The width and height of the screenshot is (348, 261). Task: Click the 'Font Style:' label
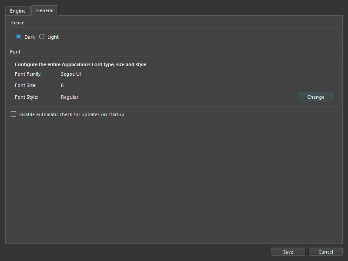[27, 97]
